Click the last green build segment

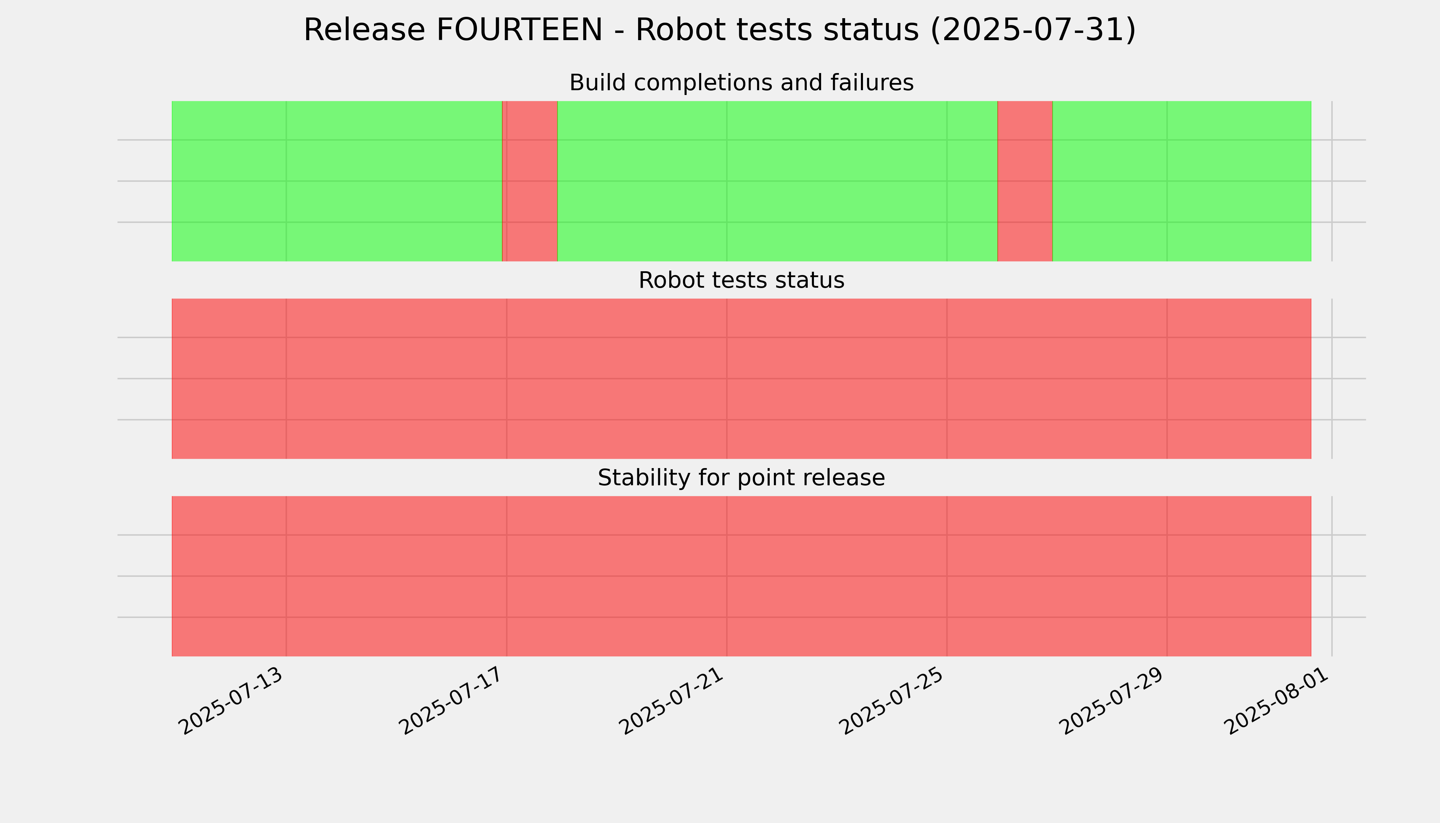point(1182,181)
